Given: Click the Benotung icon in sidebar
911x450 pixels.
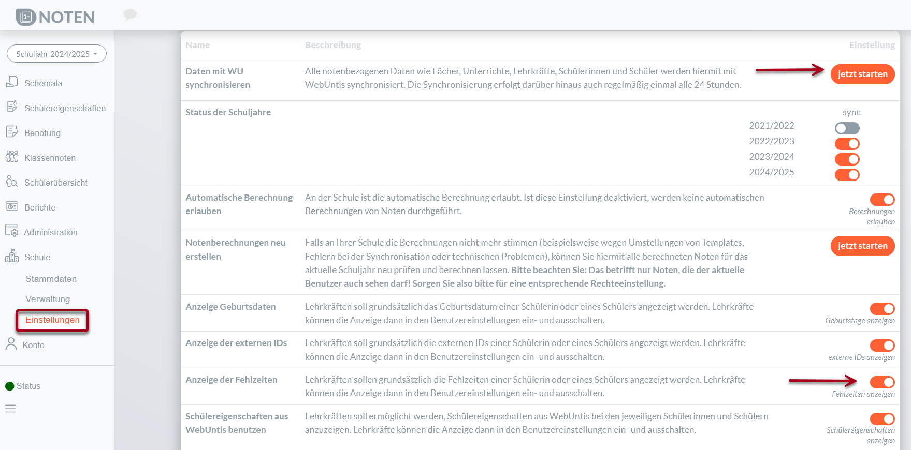Looking at the screenshot, I should click(12, 132).
